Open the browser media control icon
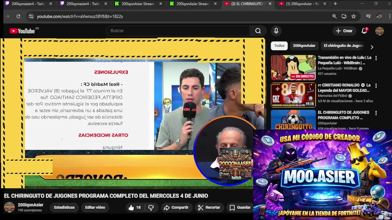 368,16
